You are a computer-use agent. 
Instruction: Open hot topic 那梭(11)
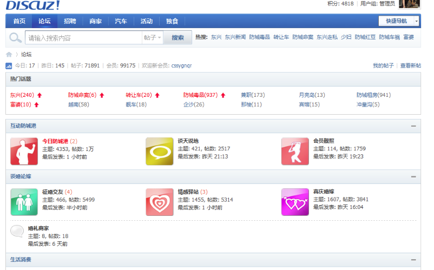tap(251, 104)
